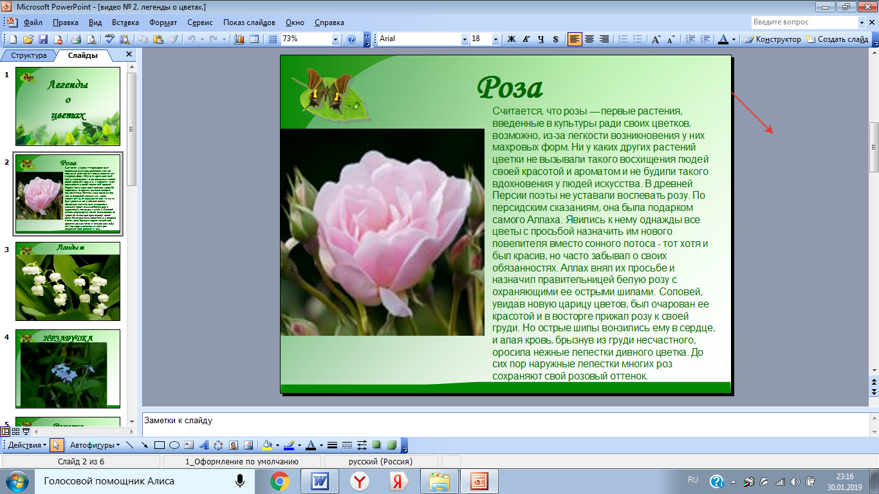Open the font color dropdown in Formatting toolbar
The image size is (879, 494).
coord(734,39)
